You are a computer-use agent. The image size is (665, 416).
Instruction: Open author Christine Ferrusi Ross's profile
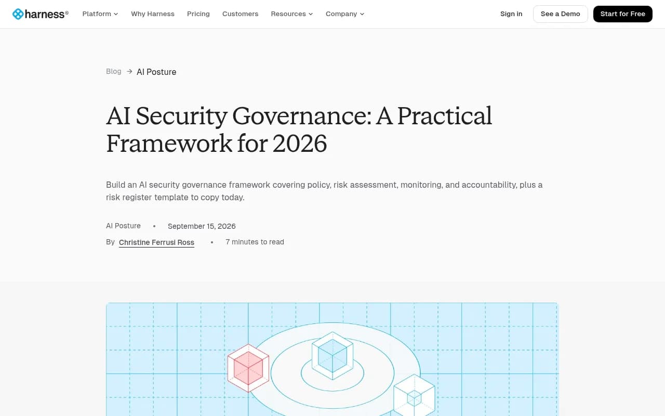coord(156,242)
